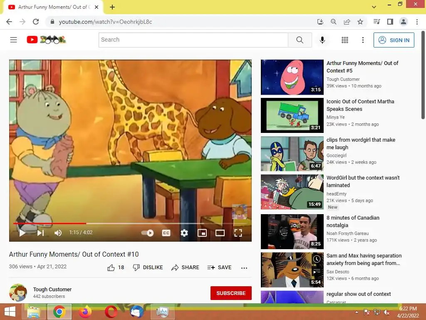Toggle Chrome side panel
This screenshot has width=426, height=320.
click(390, 22)
